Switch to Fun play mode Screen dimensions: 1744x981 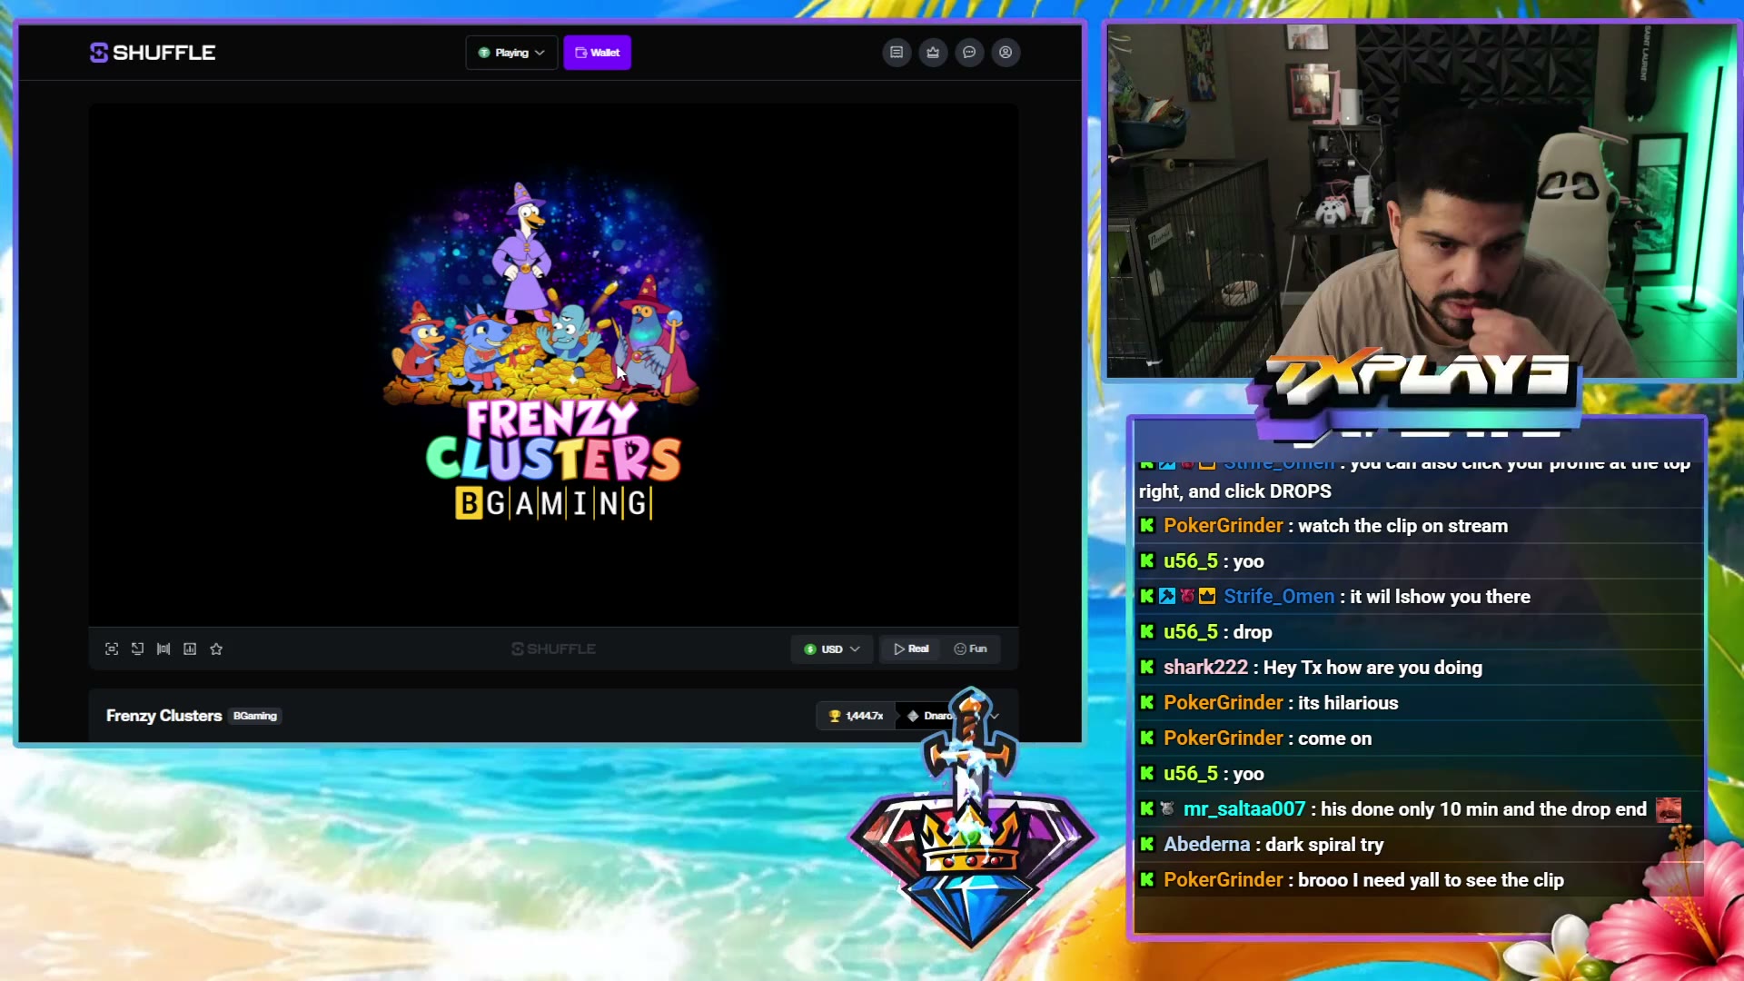coord(970,649)
